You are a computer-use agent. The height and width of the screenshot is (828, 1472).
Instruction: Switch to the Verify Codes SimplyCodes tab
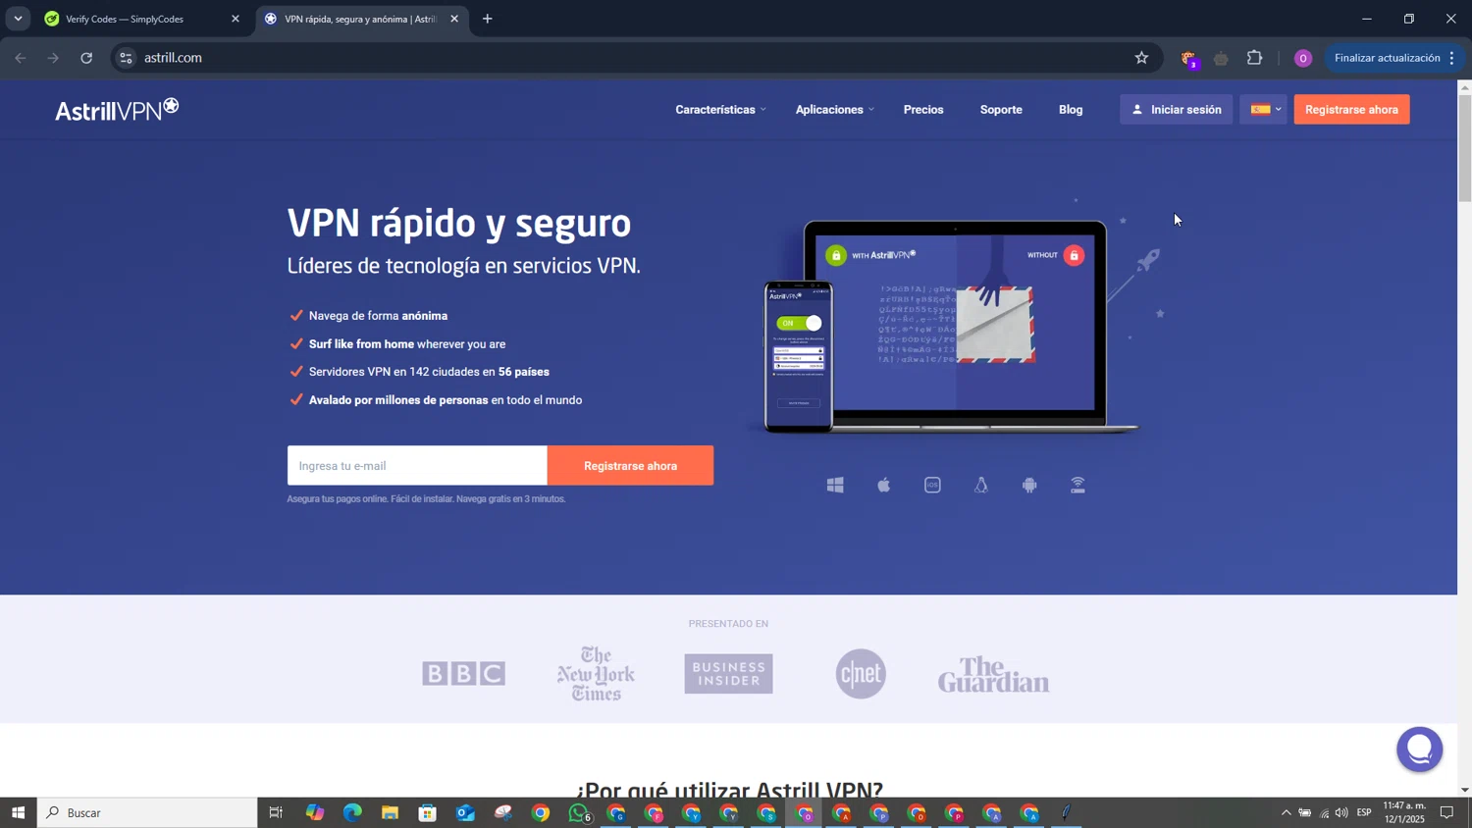(142, 19)
